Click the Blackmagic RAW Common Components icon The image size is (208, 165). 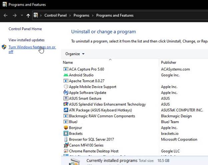pos(66,116)
